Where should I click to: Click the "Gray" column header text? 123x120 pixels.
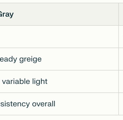click(x=7, y=14)
